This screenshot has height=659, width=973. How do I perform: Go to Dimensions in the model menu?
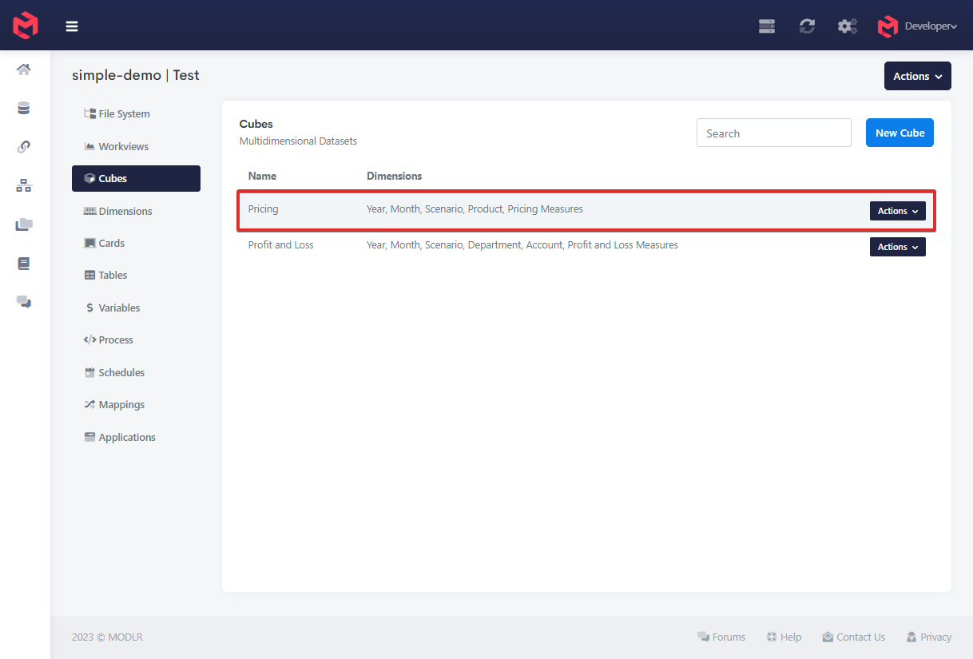[x=125, y=211]
